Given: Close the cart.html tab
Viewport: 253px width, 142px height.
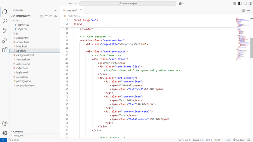Looking at the screenshot, I should click(x=81, y=11).
